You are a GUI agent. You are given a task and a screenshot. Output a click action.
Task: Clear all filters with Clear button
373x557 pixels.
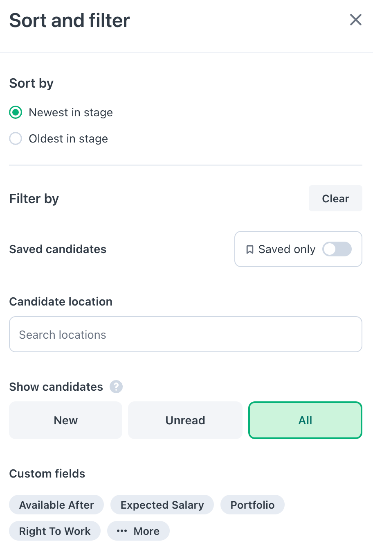[x=335, y=198]
